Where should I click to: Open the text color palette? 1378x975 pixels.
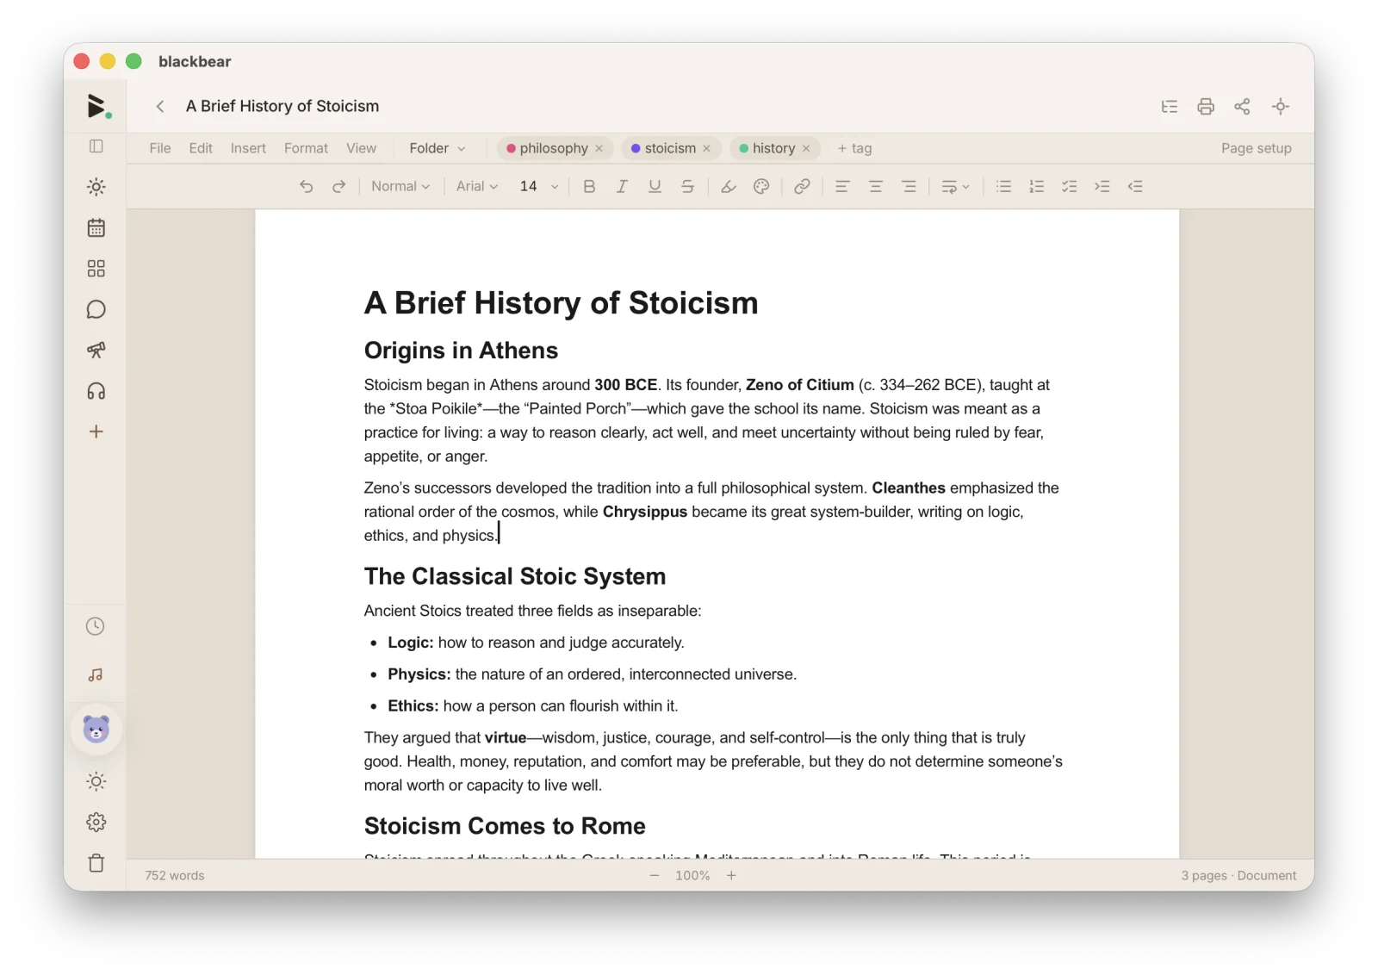pos(761,186)
